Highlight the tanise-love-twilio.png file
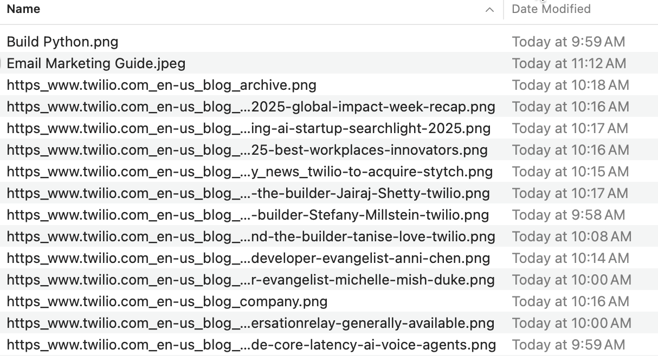658x356 pixels. pos(250,236)
